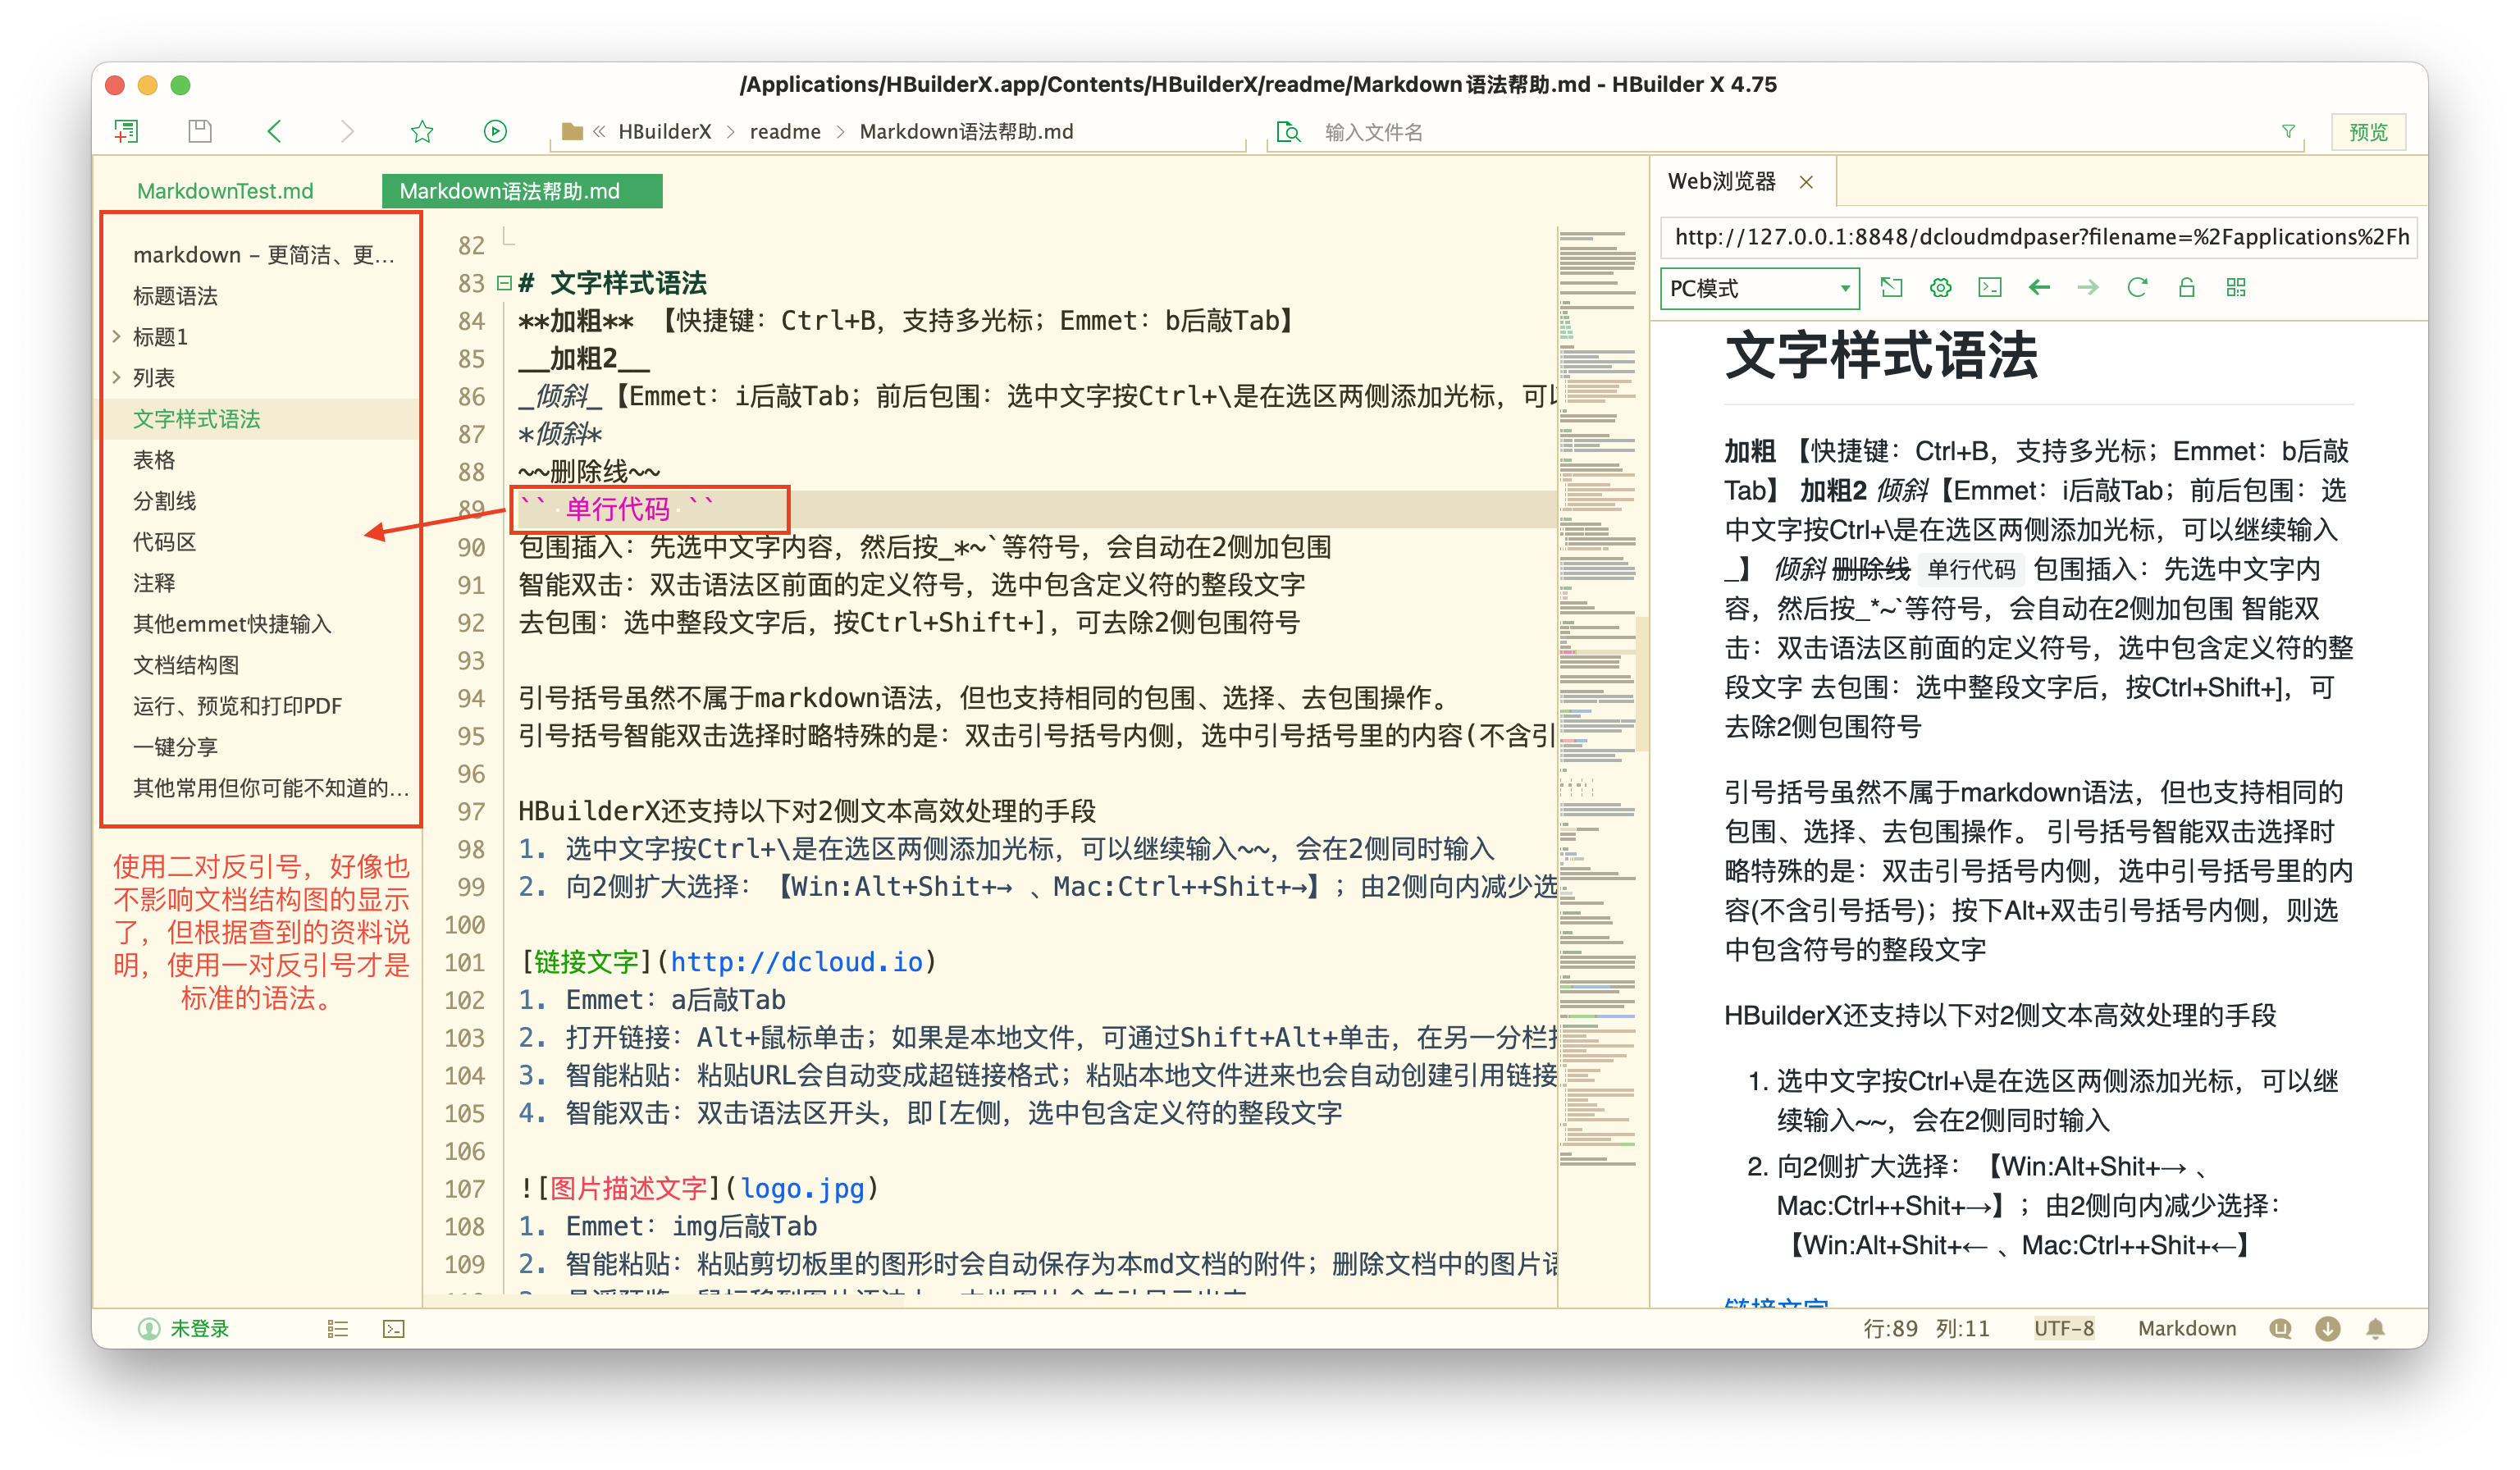This screenshot has height=1470, width=2520.
Task: Click the filter funnel icon
Action: (2287, 131)
